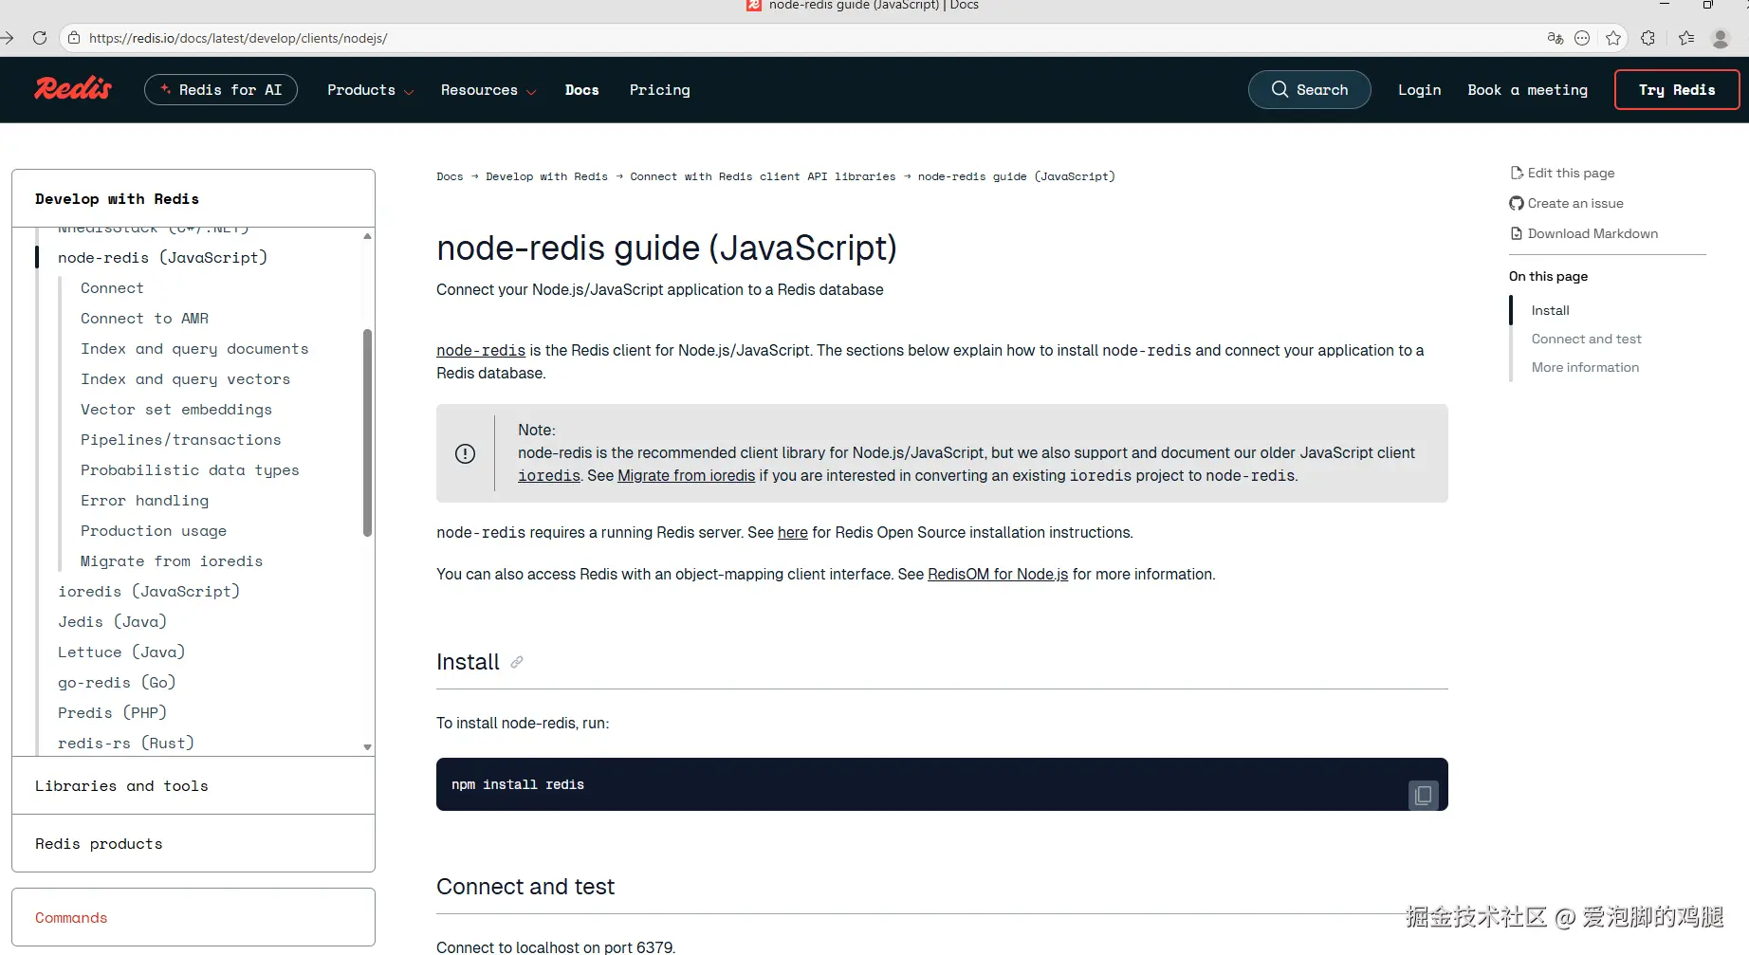Open Index and query vectors item
This screenshot has width=1749, height=955.
(185, 379)
